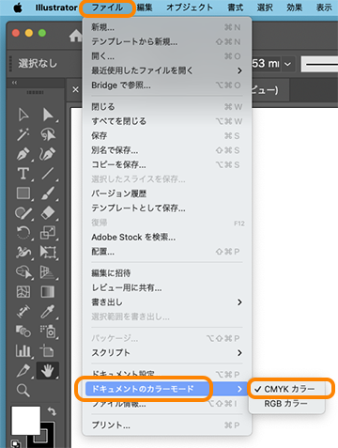Open the オブジェクト menu

190,8
